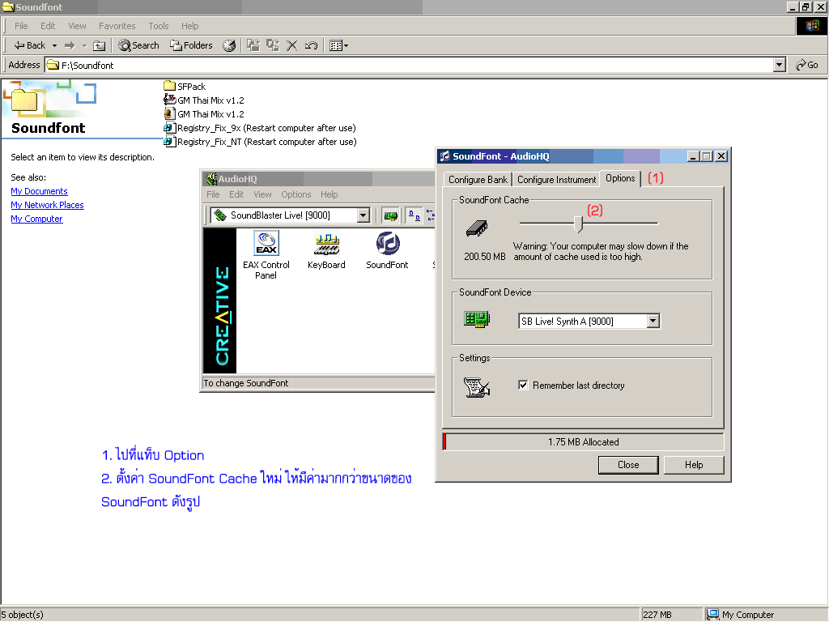The width and height of the screenshot is (829, 622).
Task: Open the EAX Control Panel applet
Action: [266, 255]
